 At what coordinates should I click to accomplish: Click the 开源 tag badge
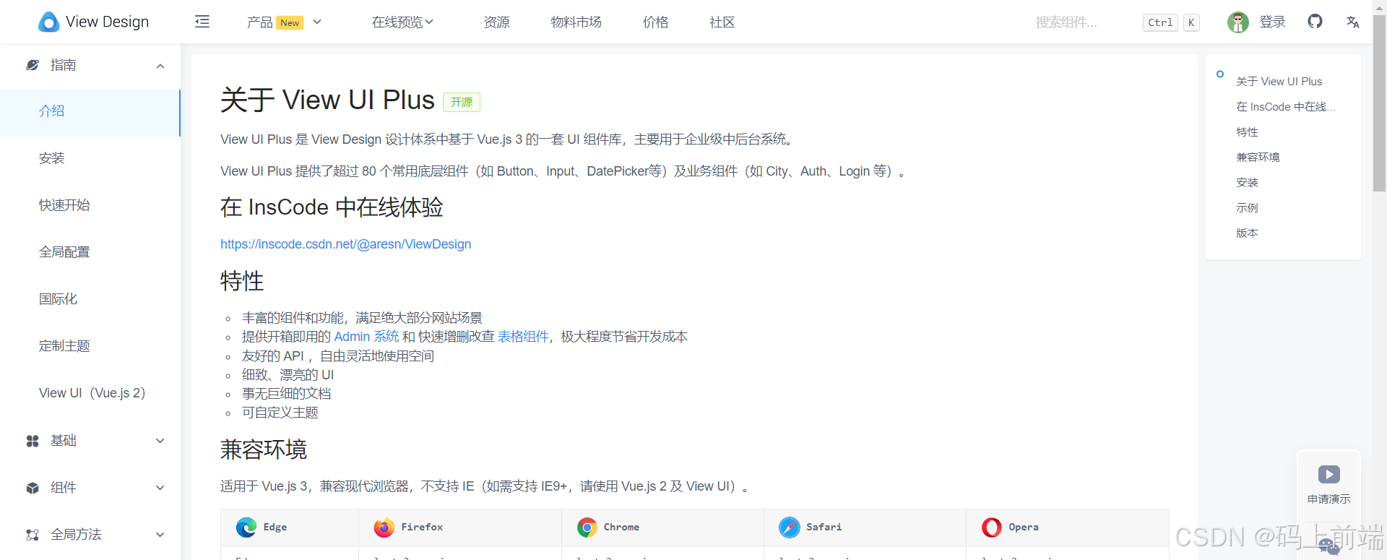tap(462, 103)
